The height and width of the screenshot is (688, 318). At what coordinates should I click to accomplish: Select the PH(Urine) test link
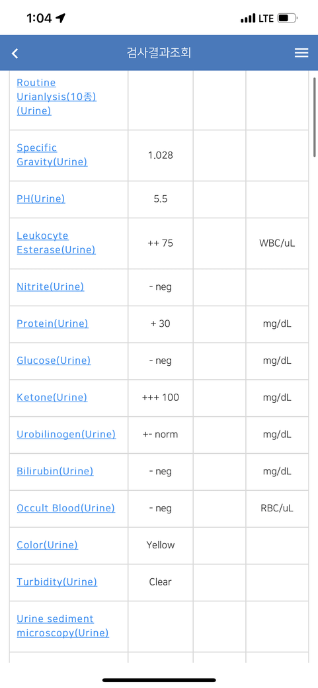[x=41, y=198]
